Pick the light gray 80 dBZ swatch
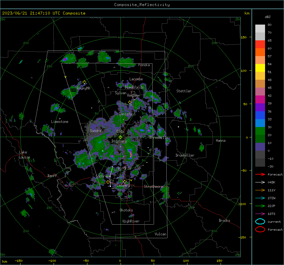Image resolution: width=284 pixels, height=265 pixels. [x=260, y=29]
